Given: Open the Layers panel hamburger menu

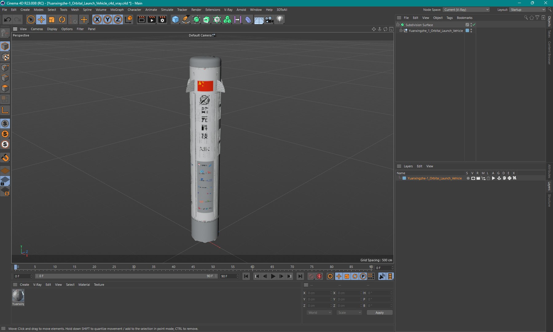Looking at the screenshot, I should (x=399, y=166).
